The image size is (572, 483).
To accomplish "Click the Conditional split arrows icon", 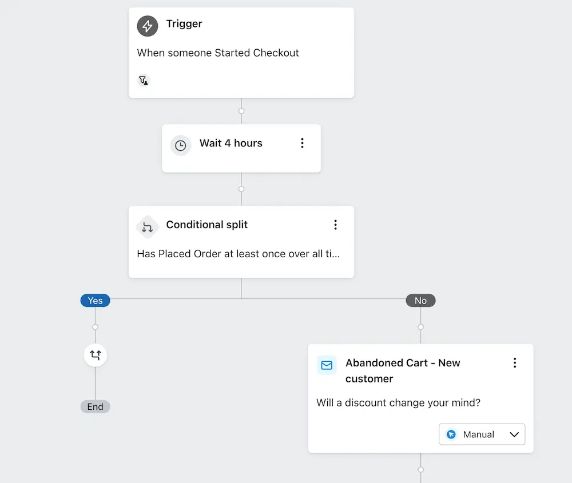I will point(147,227).
